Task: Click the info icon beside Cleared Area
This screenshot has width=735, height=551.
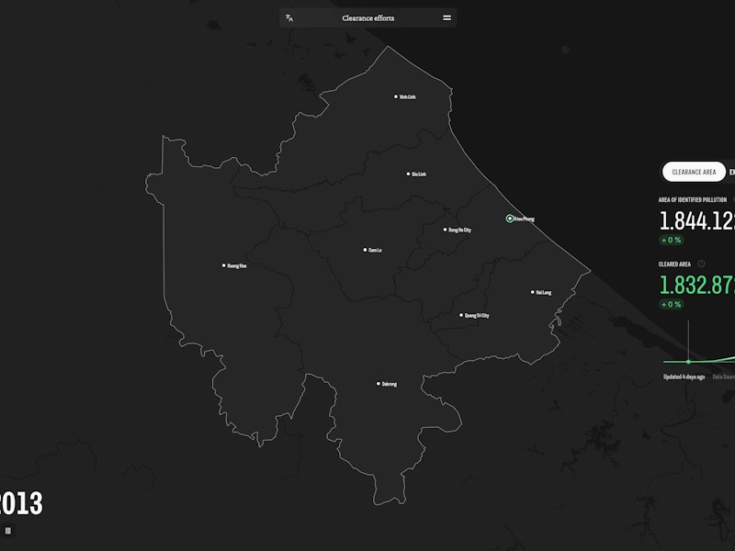Action: pos(701,264)
